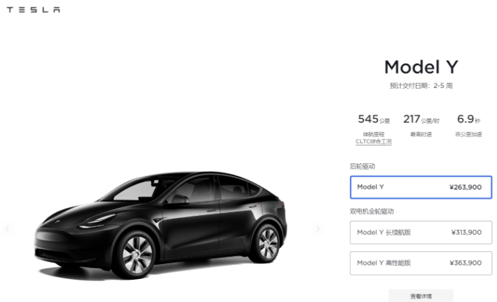Click the 545 公里 range figure
This screenshot has width=497, height=302.
pyautogui.click(x=374, y=119)
